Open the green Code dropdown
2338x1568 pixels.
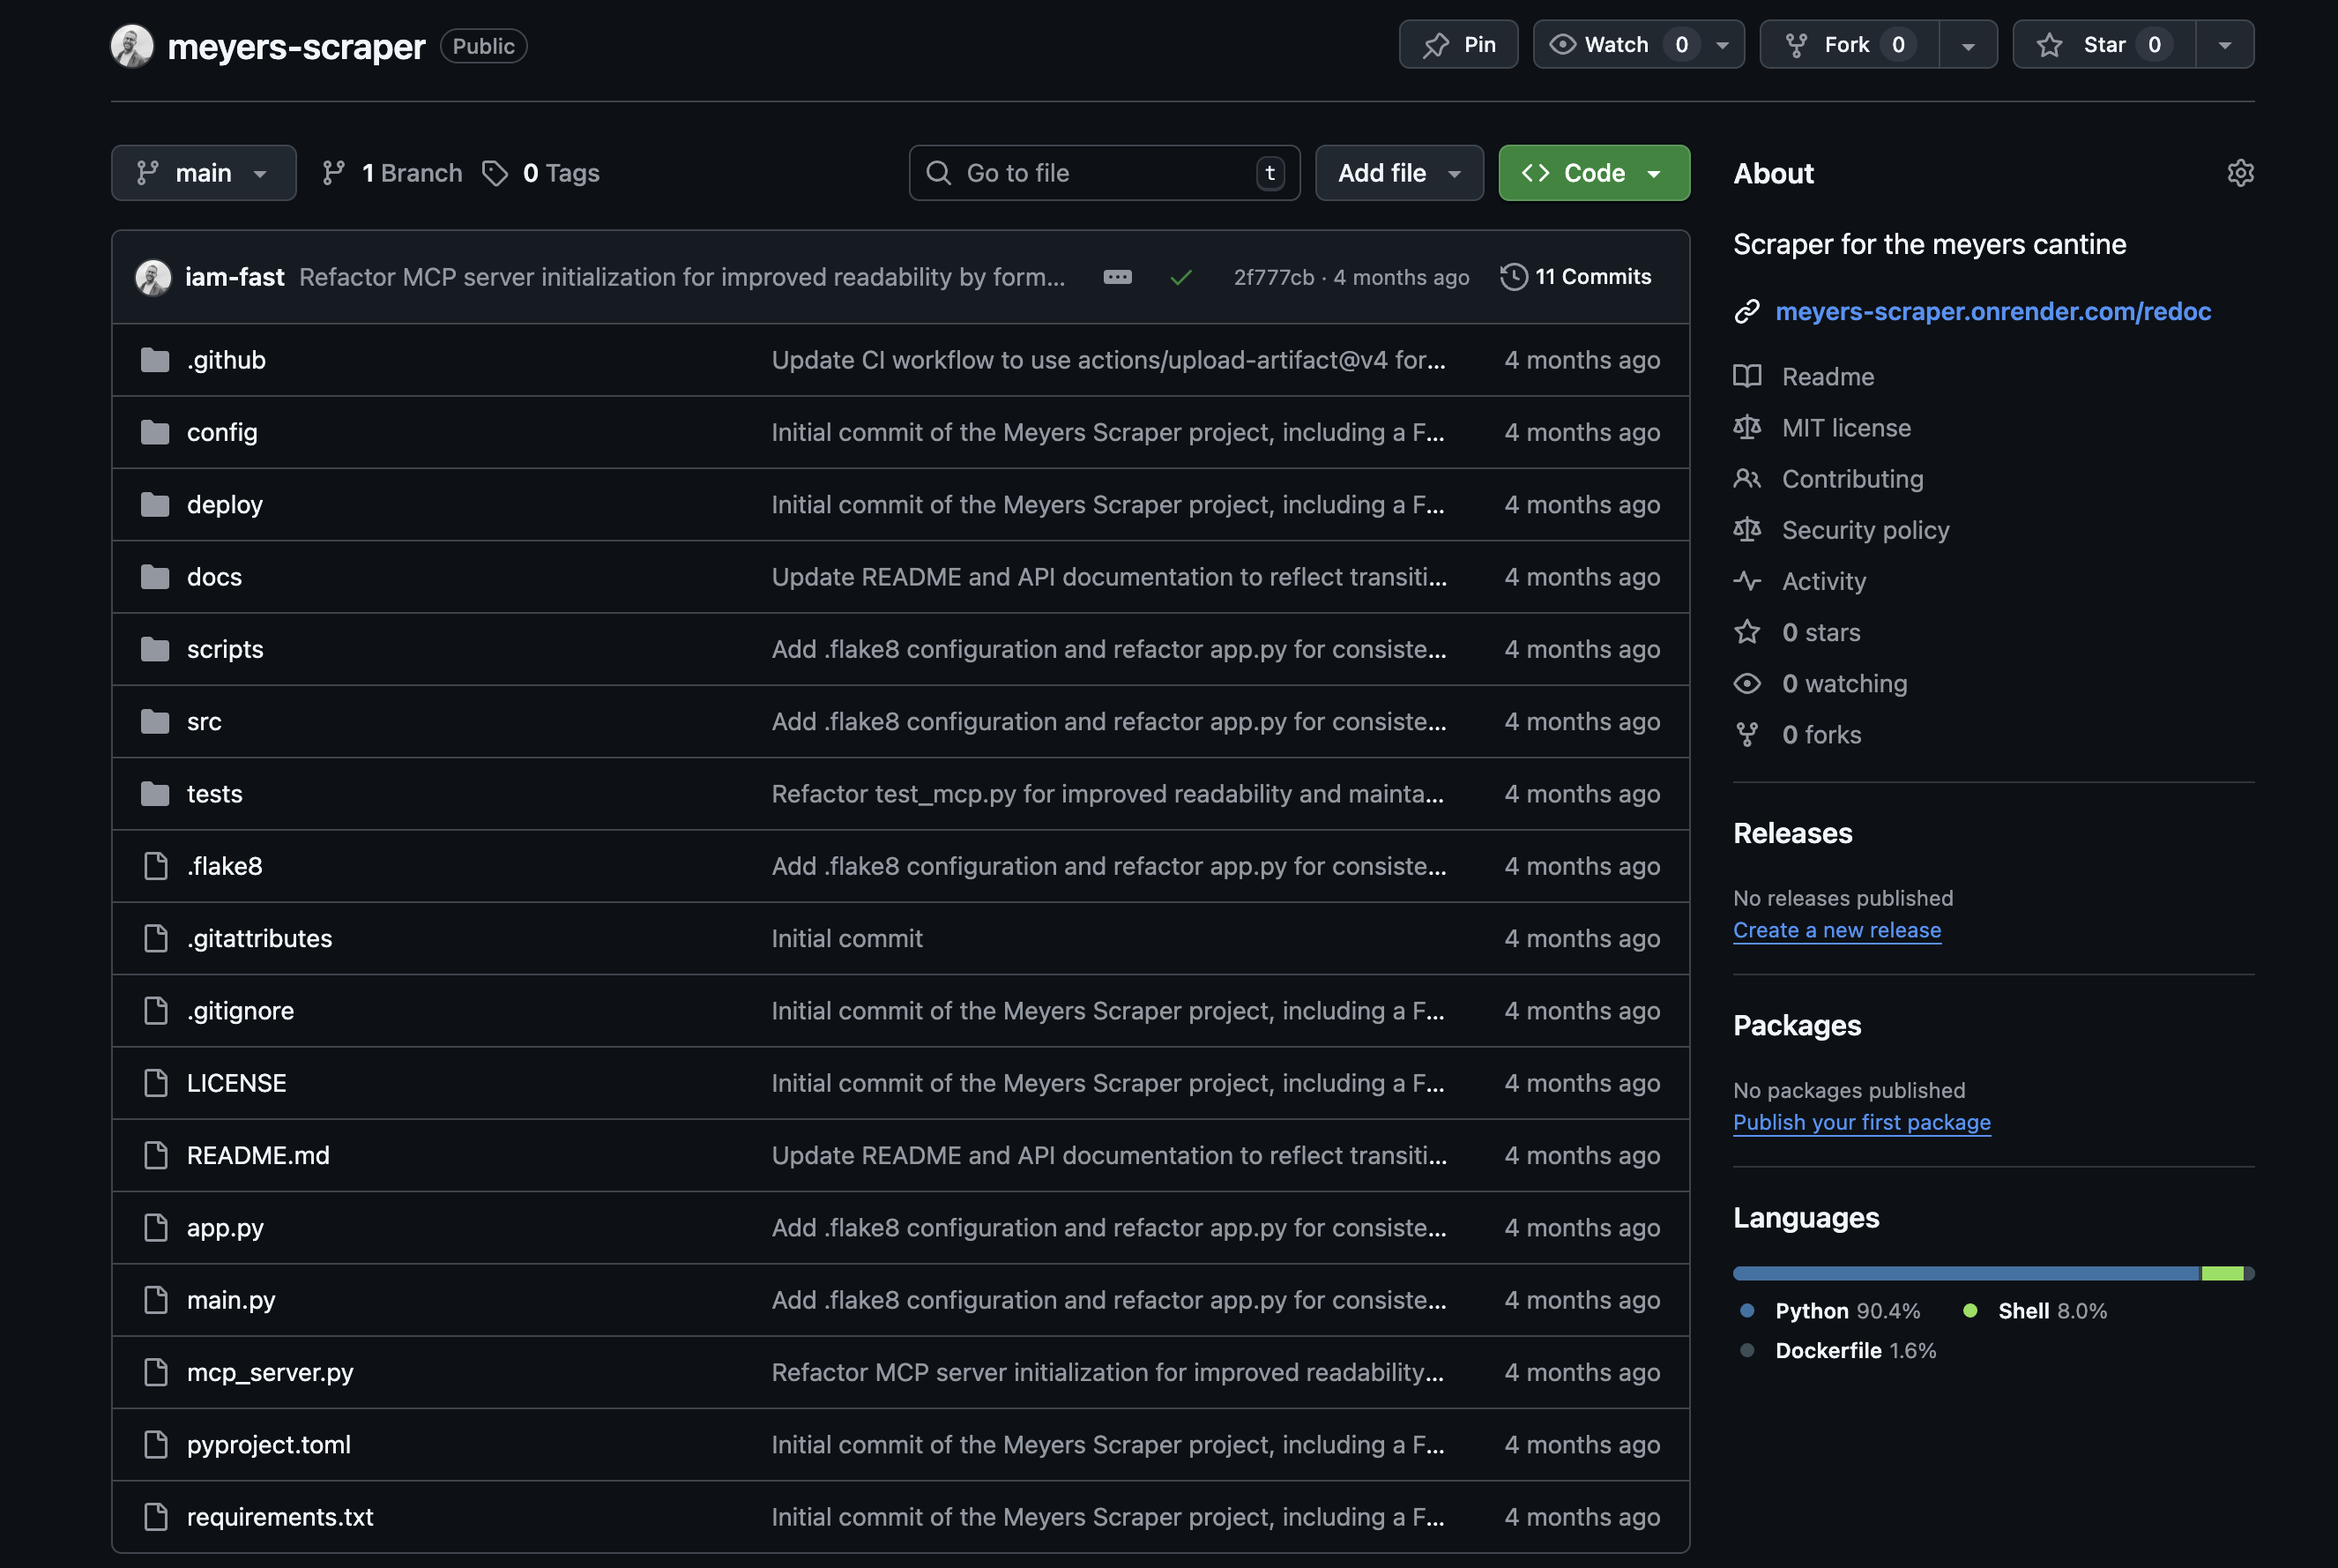pyautogui.click(x=1593, y=172)
